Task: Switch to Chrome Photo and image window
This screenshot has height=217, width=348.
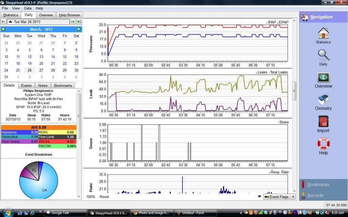Action: (x=152, y=213)
